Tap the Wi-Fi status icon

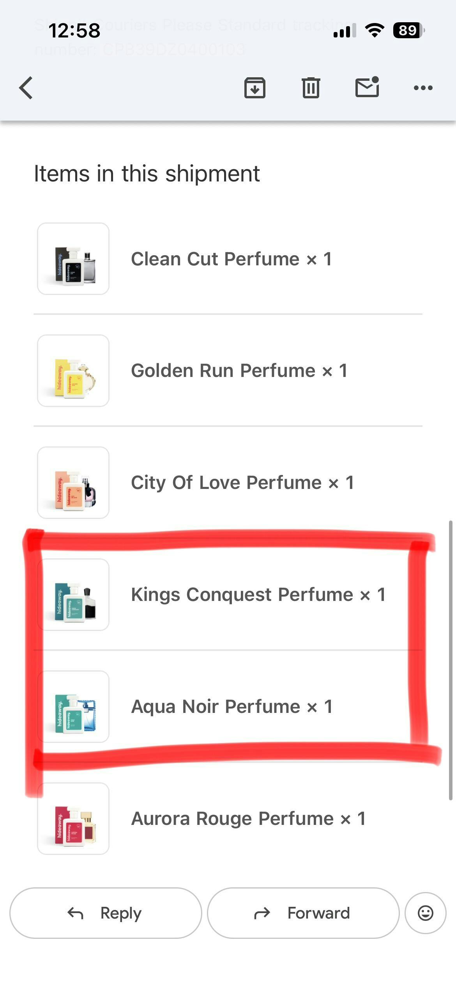[x=375, y=30]
